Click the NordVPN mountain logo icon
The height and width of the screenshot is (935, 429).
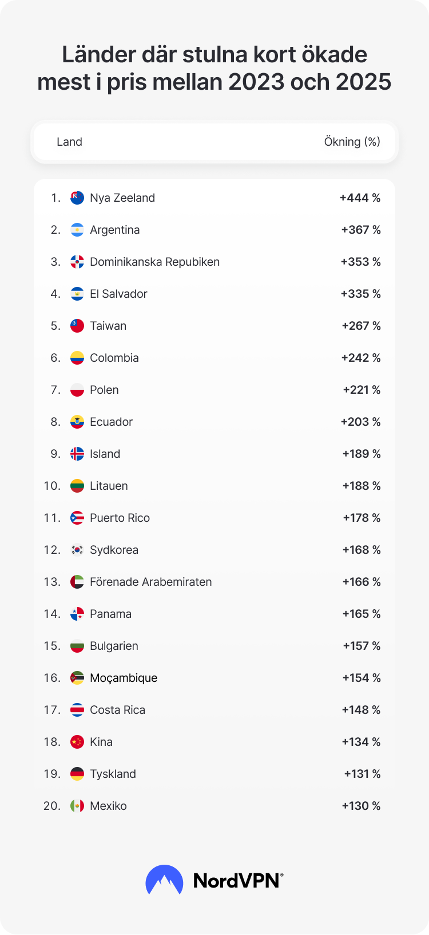[165, 880]
